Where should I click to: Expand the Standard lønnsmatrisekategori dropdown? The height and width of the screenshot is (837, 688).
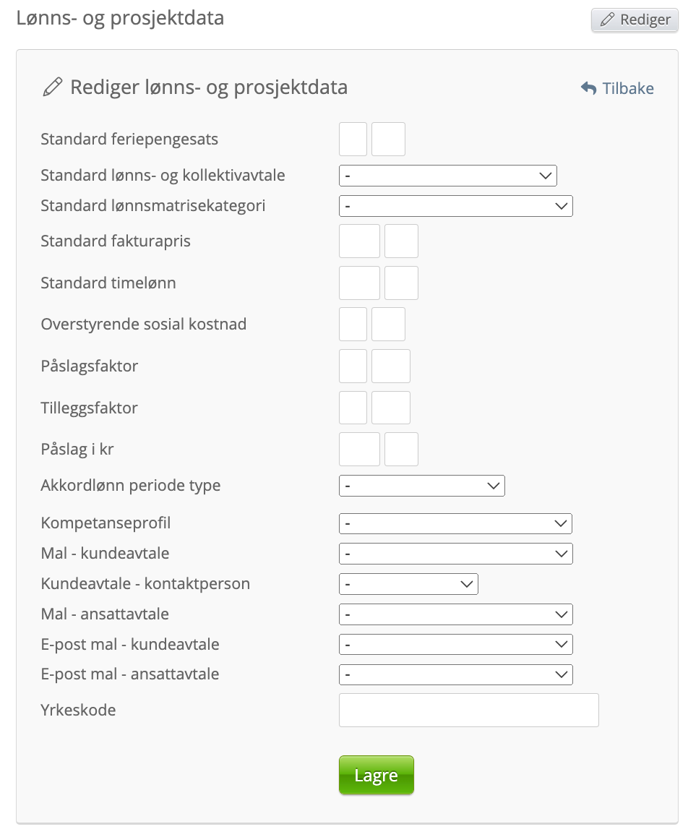[x=455, y=206]
